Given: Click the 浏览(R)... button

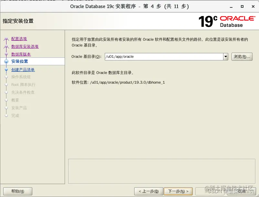Looking at the screenshot, I should pos(242,57).
